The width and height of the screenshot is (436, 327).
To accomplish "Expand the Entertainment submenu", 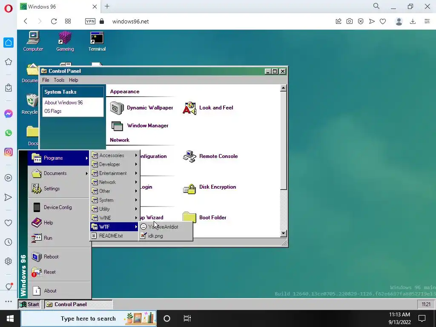I will point(115,173).
